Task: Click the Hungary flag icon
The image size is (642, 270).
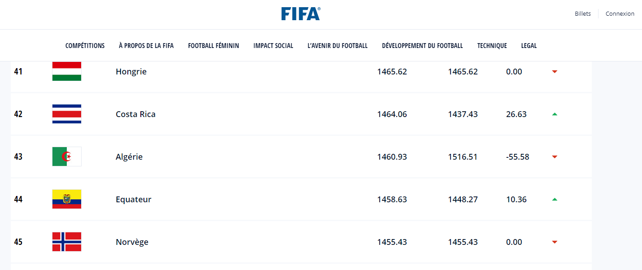Action: pyautogui.click(x=67, y=71)
